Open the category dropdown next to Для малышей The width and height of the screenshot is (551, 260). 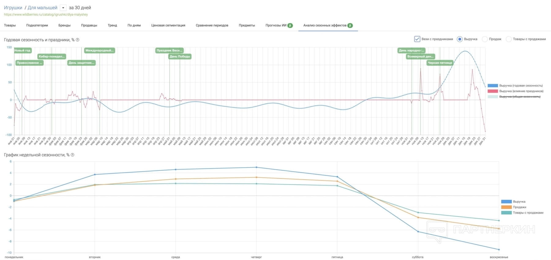coord(63,8)
